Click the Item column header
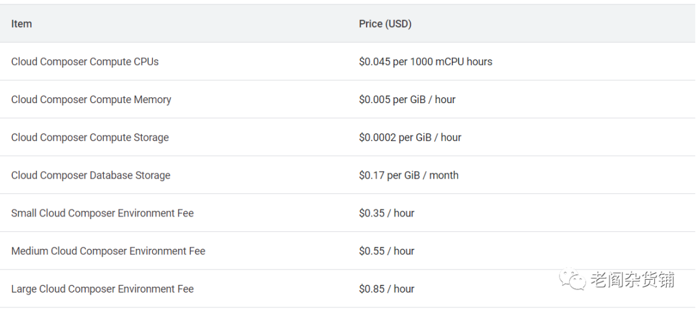 coord(21,24)
